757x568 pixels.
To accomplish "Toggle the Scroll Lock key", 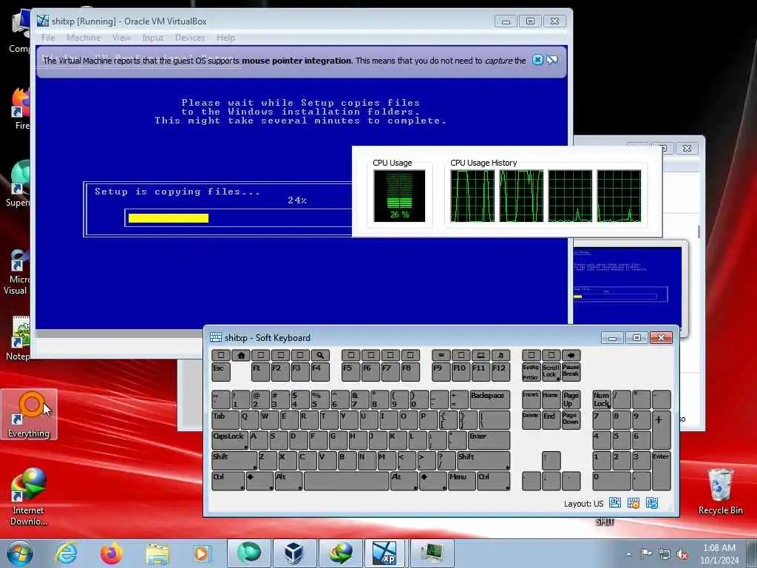I will [551, 372].
